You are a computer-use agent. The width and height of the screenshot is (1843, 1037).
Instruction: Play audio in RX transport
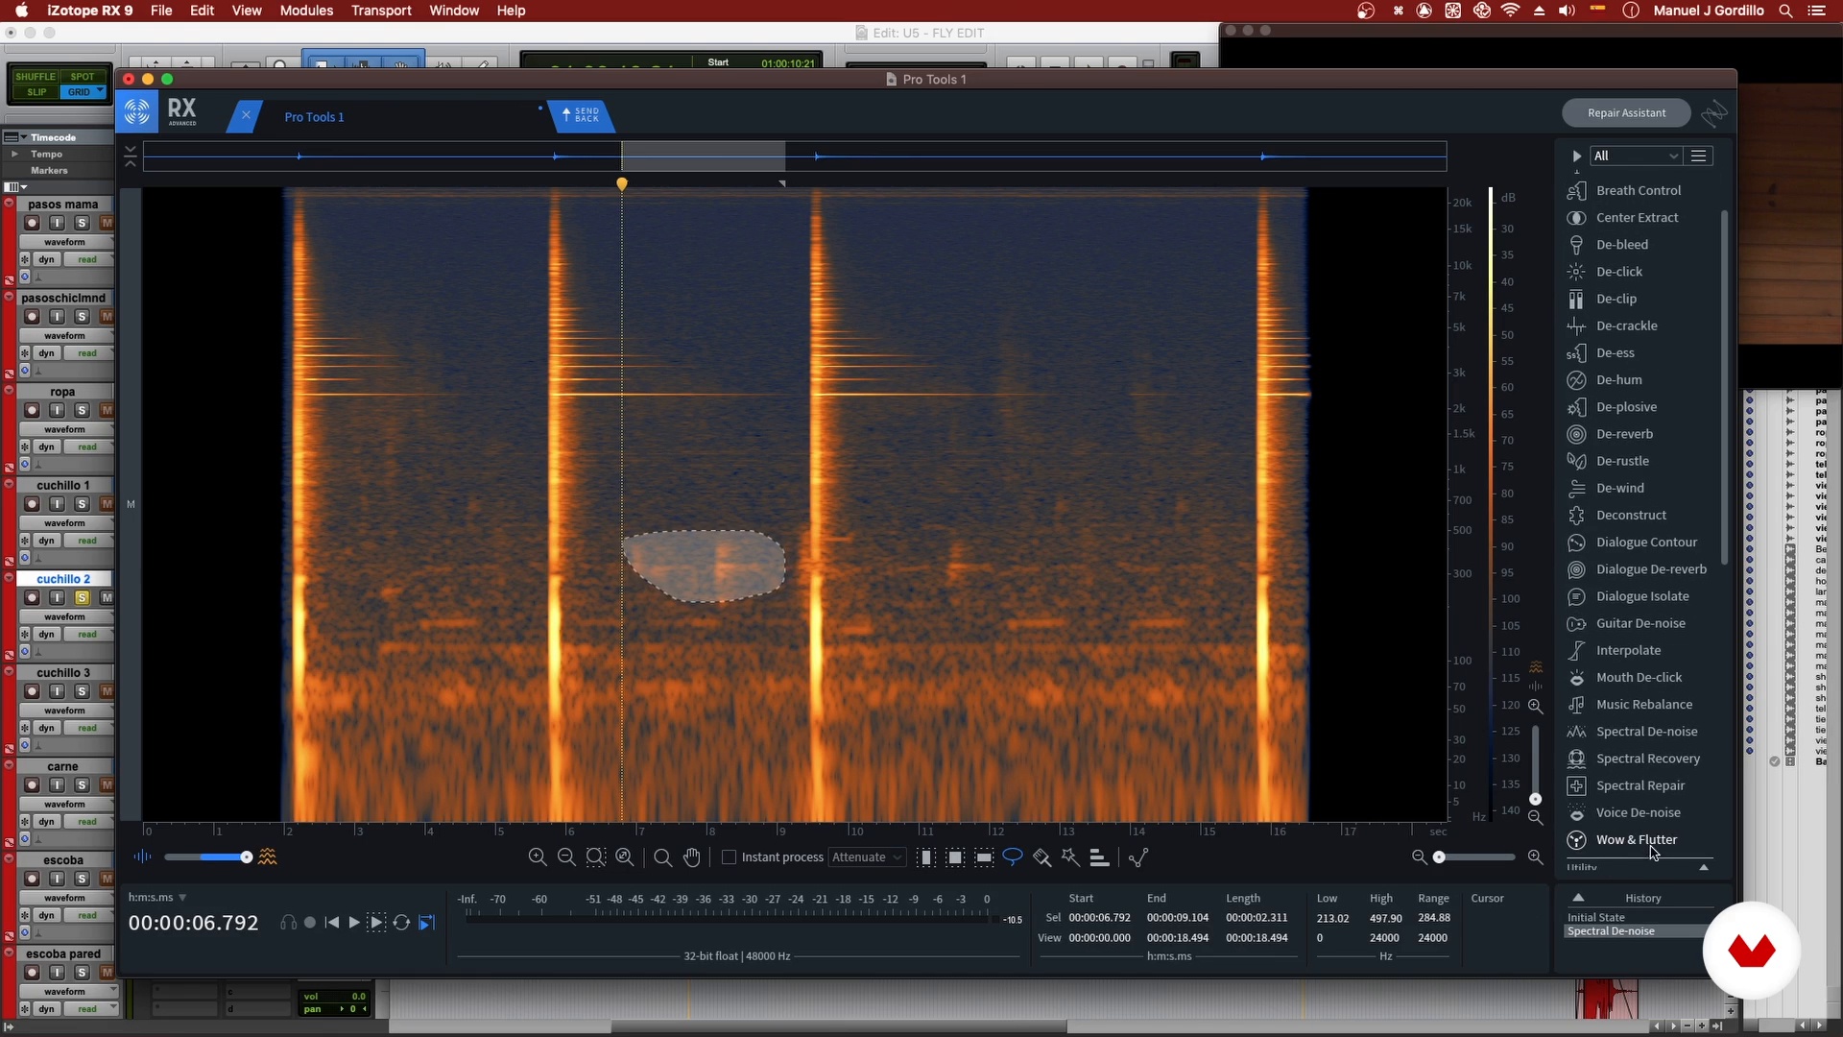(353, 922)
